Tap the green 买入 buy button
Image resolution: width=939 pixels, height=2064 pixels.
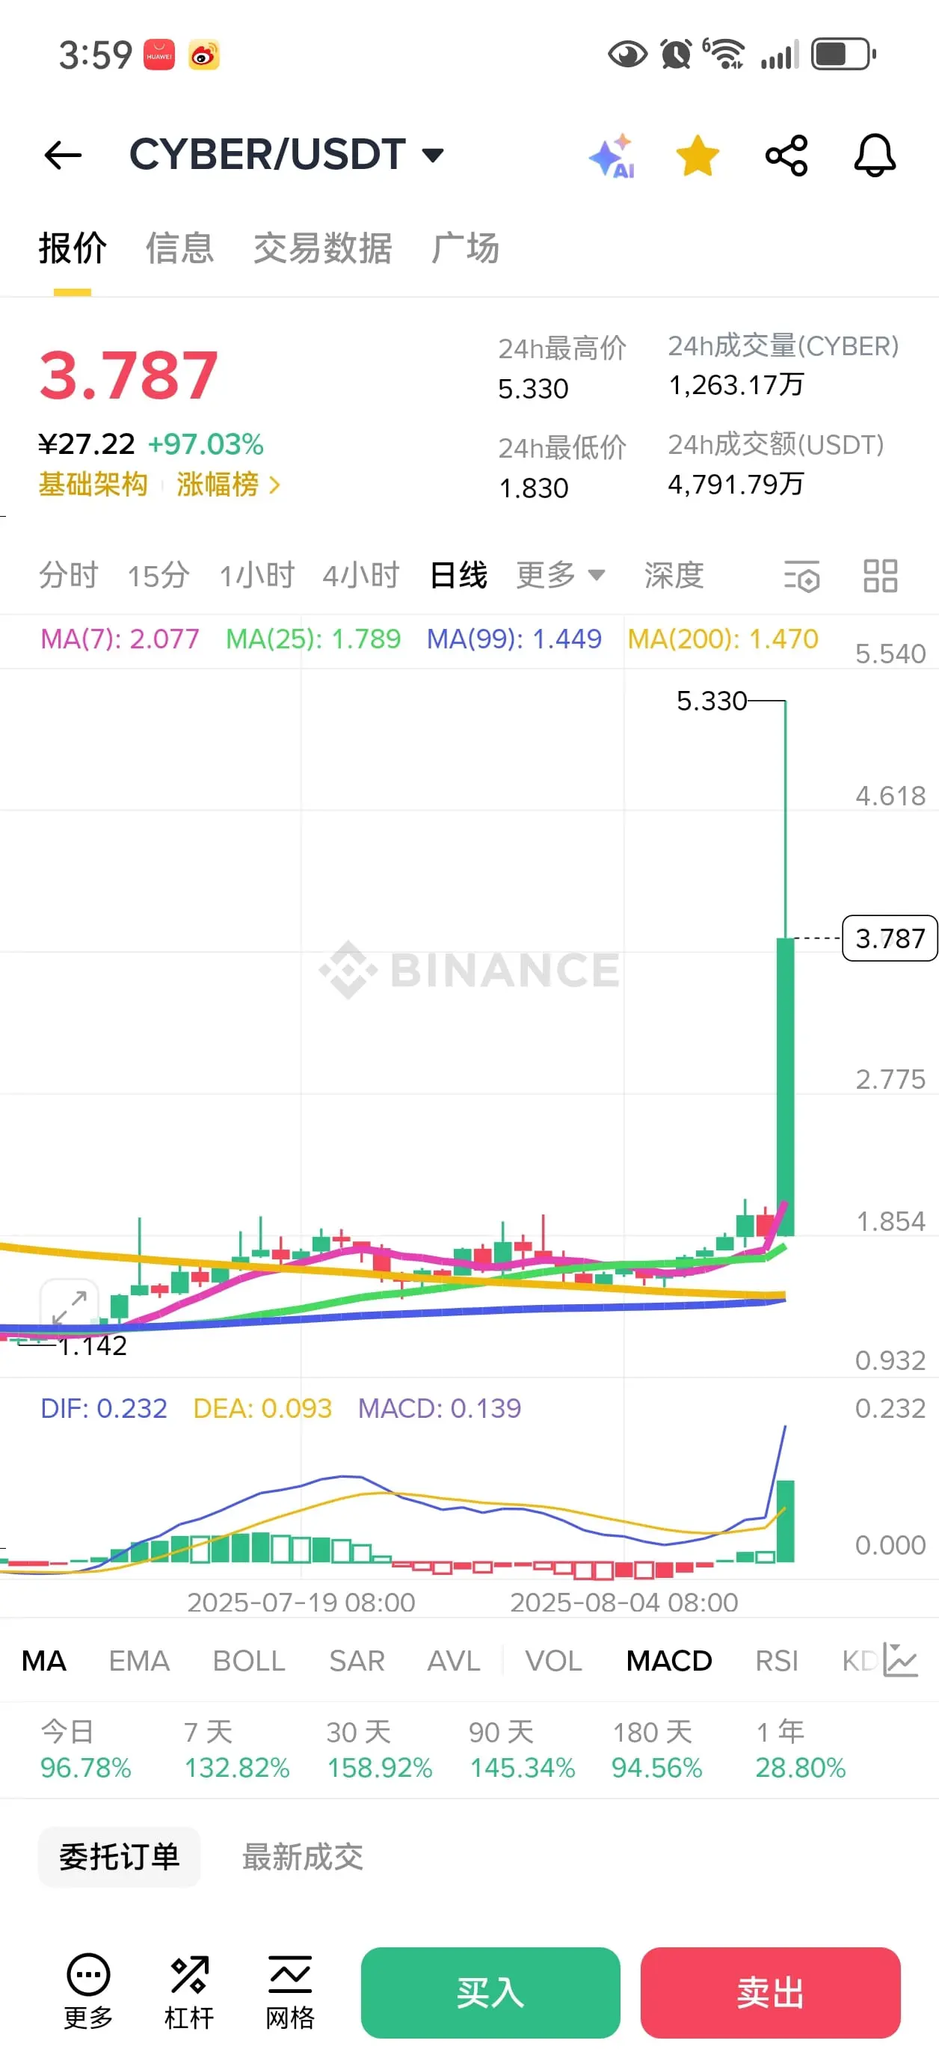pyautogui.click(x=490, y=1992)
